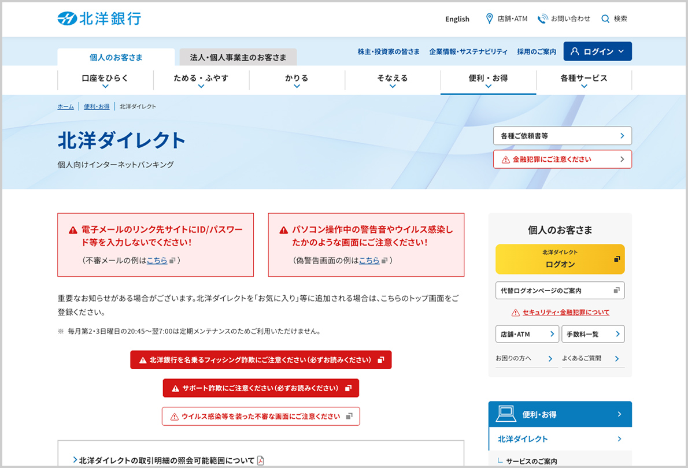Open 株主・投資家の皆さま link
The height and width of the screenshot is (468, 688).
point(389,52)
